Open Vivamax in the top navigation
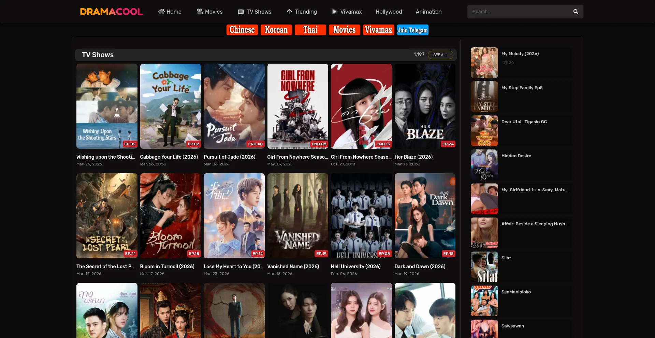 [347, 12]
